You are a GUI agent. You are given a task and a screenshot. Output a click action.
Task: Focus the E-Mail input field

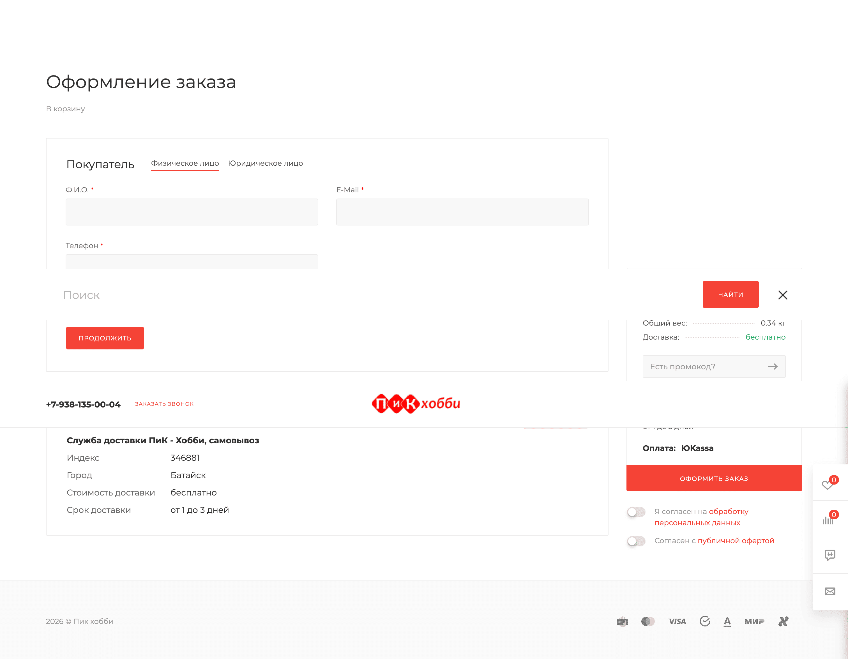462,212
